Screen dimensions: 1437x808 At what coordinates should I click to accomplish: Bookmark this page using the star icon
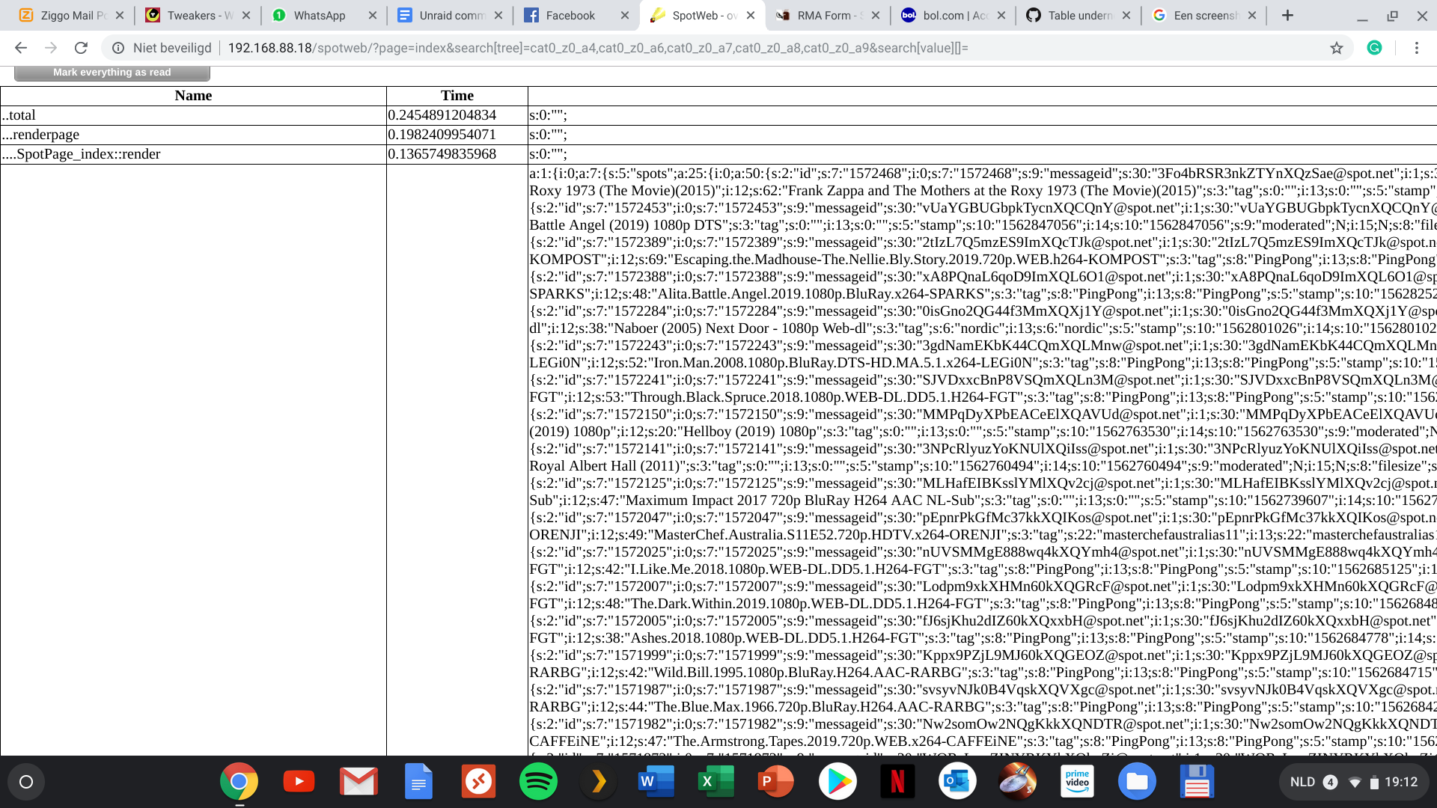coord(1337,48)
